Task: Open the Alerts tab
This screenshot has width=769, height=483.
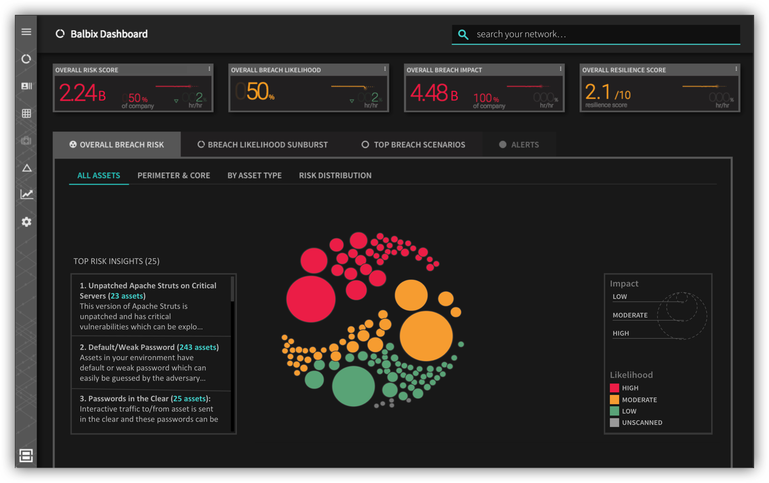Action: tap(519, 145)
